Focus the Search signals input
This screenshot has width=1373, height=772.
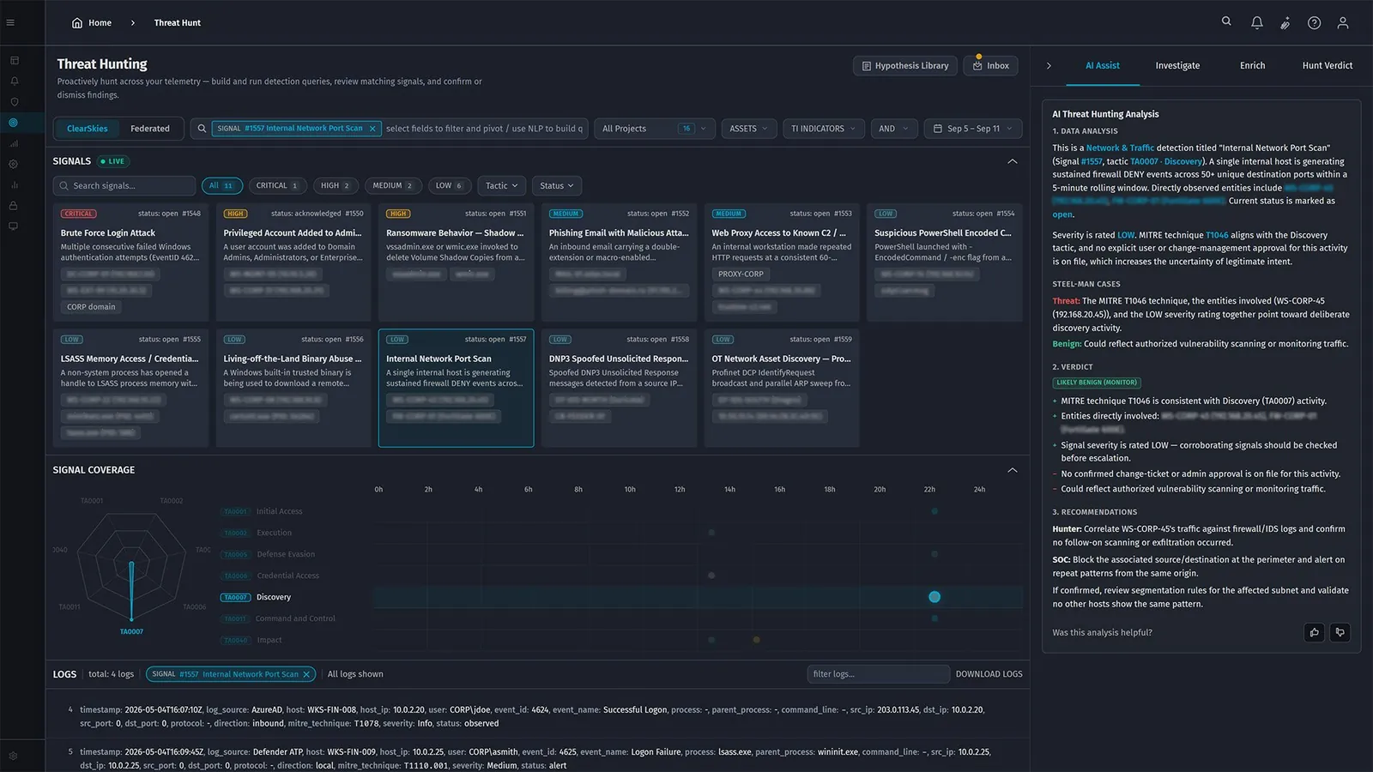click(124, 186)
